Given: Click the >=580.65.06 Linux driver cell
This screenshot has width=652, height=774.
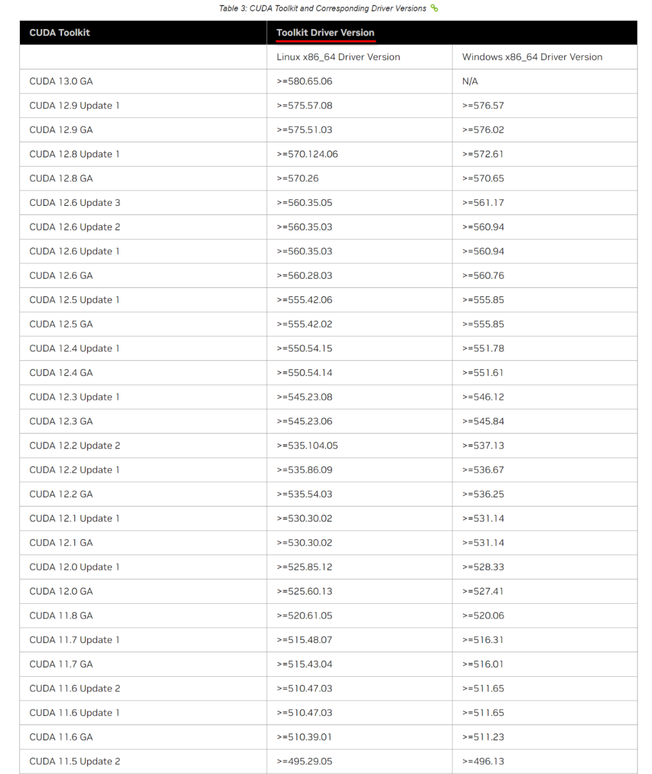Looking at the screenshot, I should tap(304, 81).
